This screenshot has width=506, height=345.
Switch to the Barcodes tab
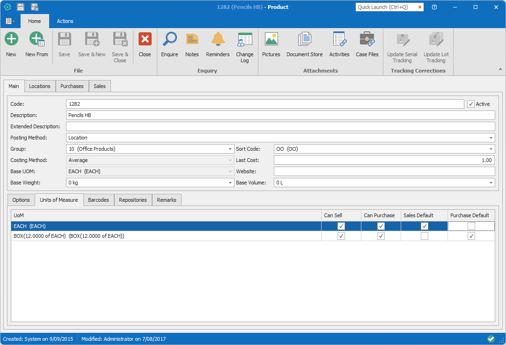[x=98, y=200]
